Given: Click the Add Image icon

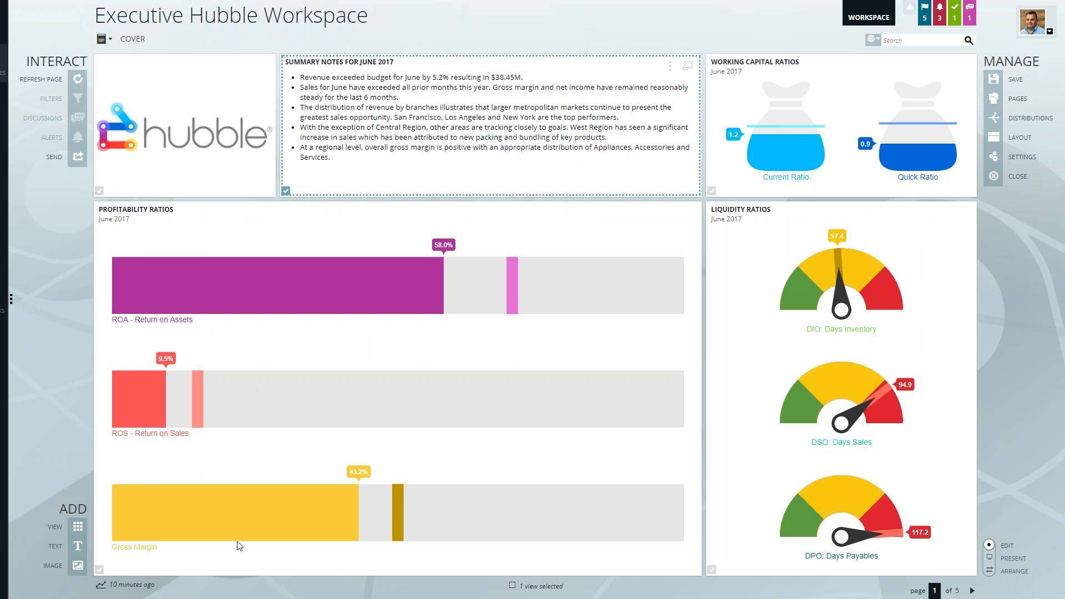Looking at the screenshot, I should point(78,566).
